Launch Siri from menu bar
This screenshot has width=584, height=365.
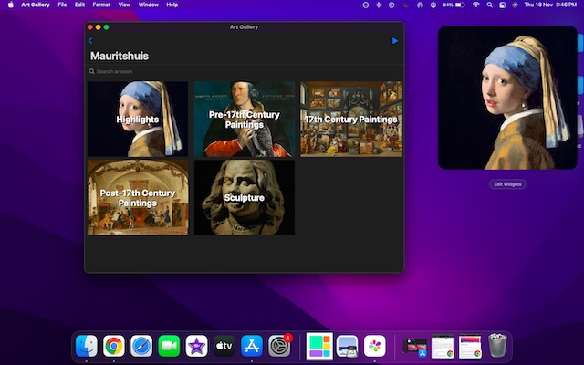[x=515, y=5]
